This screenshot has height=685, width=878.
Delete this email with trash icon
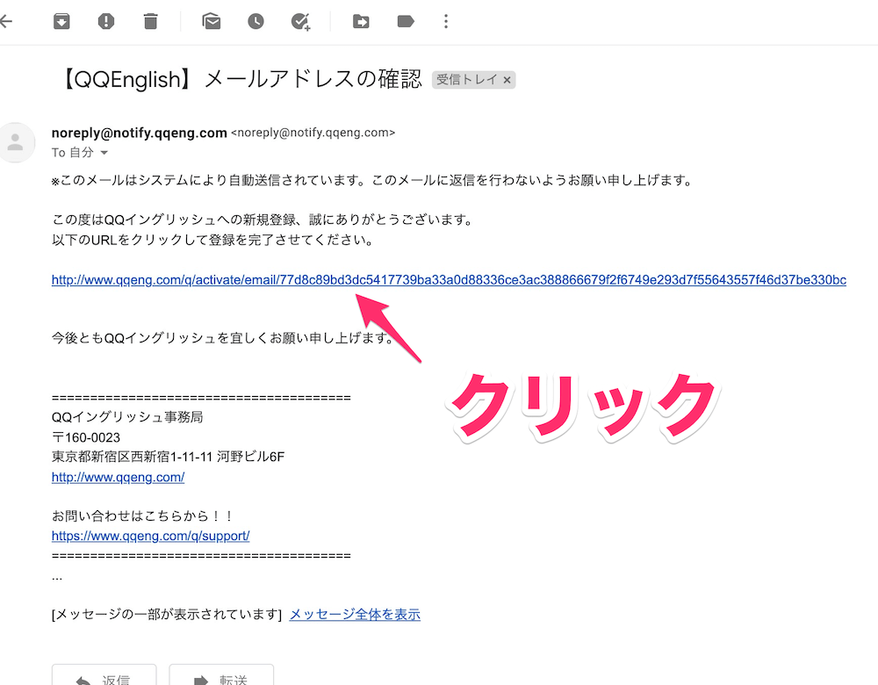(x=150, y=22)
